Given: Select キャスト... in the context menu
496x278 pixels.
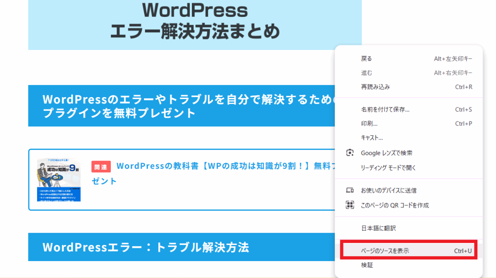Looking at the screenshot, I should 372,138.
